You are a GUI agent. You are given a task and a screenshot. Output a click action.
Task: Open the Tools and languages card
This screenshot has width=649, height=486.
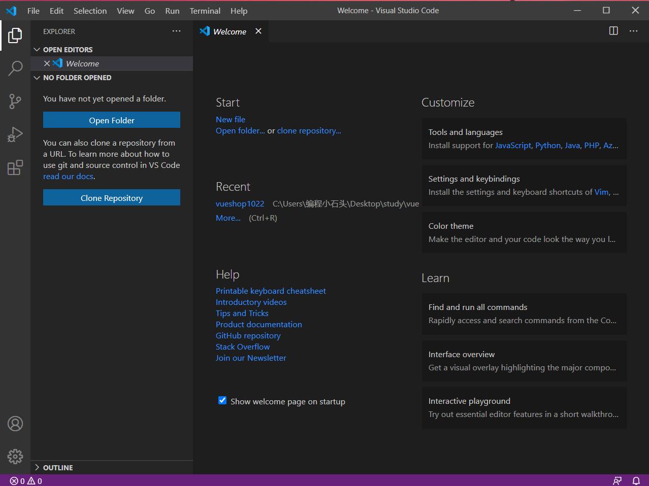tap(524, 138)
